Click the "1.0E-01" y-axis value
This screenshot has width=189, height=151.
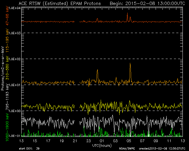(15, 136)
